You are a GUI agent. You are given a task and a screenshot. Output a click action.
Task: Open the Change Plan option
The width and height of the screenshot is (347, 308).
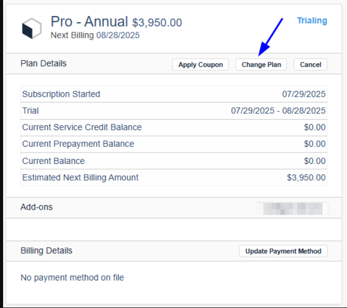(x=261, y=65)
